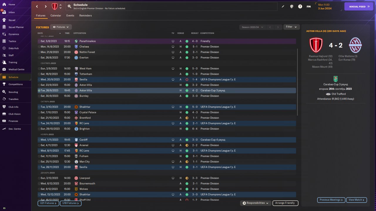Go back using the left arrow in top bar
The height and width of the screenshot is (211, 376).
point(37,6)
